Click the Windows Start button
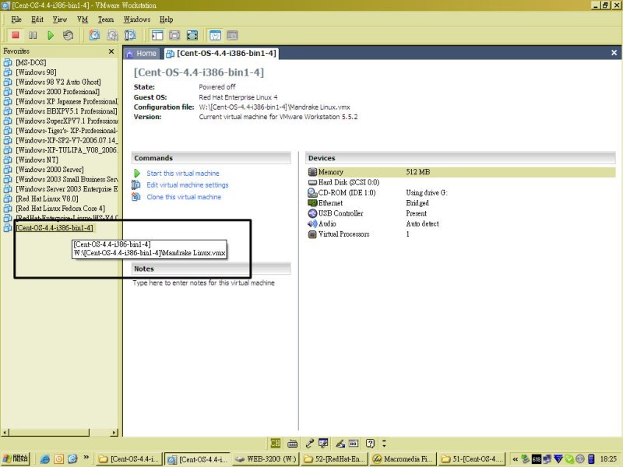Screen dimensions: 623x467 pos(16,458)
